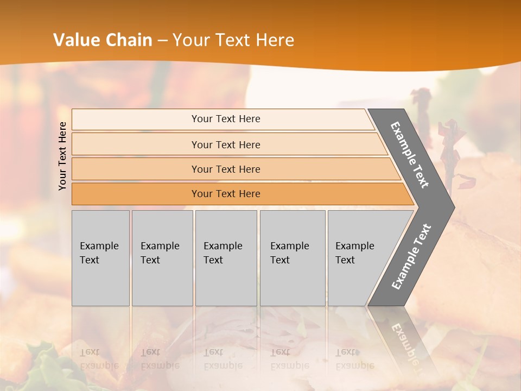Select the lower dark chevron arm 'Example Text'
The image size is (521, 391).
pos(411,256)
